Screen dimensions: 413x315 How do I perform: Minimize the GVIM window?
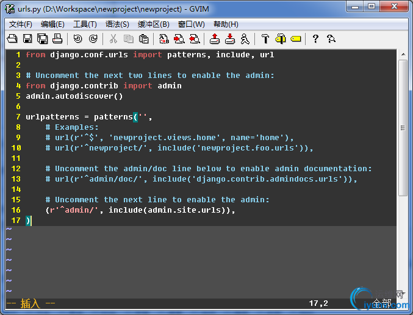[x=355, y=6]
